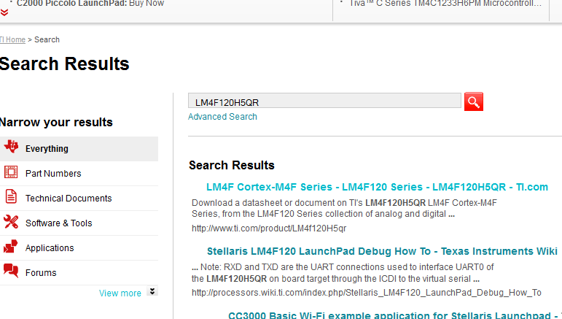Click the 'Search' breadcrumb text
The width and height of the screenshot is (562, 319).
tap(47, 39)
